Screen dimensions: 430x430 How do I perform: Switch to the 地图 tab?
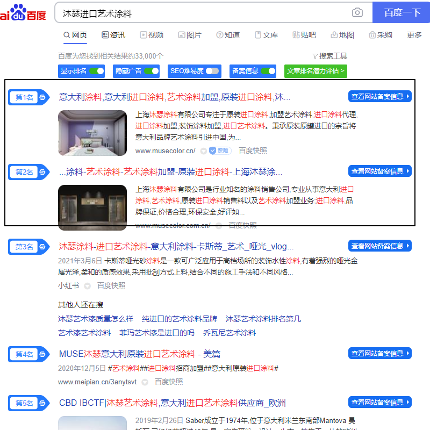(x=342, y=35)
